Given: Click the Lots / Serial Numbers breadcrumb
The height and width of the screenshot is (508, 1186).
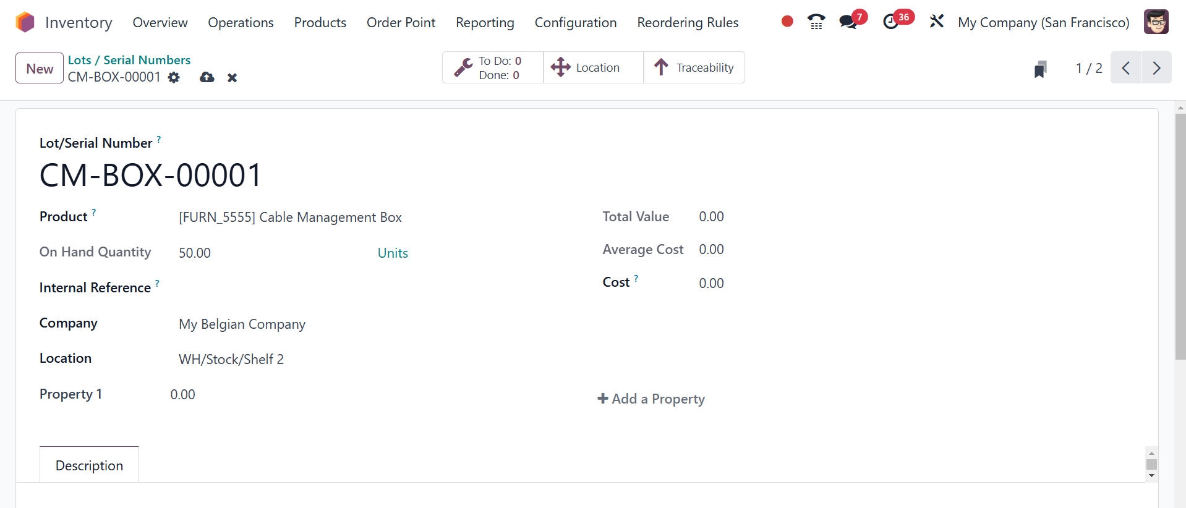Looking at the screenshot, I should 129,60.
